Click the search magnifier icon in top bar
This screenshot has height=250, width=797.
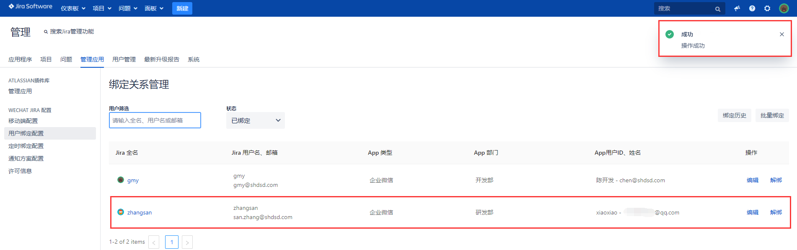[x=717, y=9]
